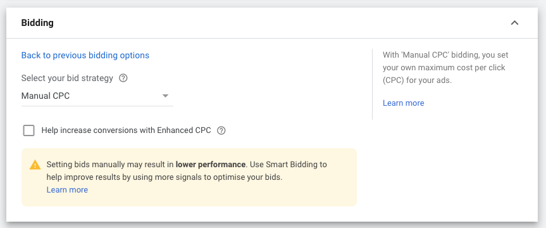Screen dimensions: 546x228
Task: Open help icon next to Enhanced CPC
Action: pos(221,130)
